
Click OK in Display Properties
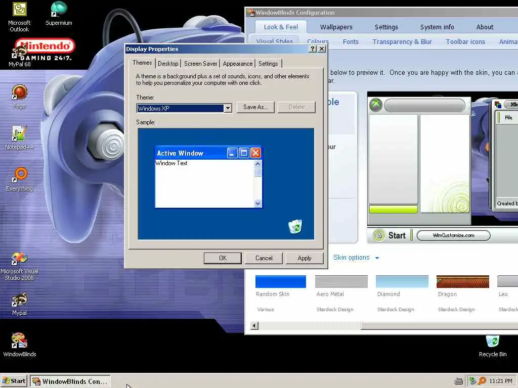click(223, 258)
